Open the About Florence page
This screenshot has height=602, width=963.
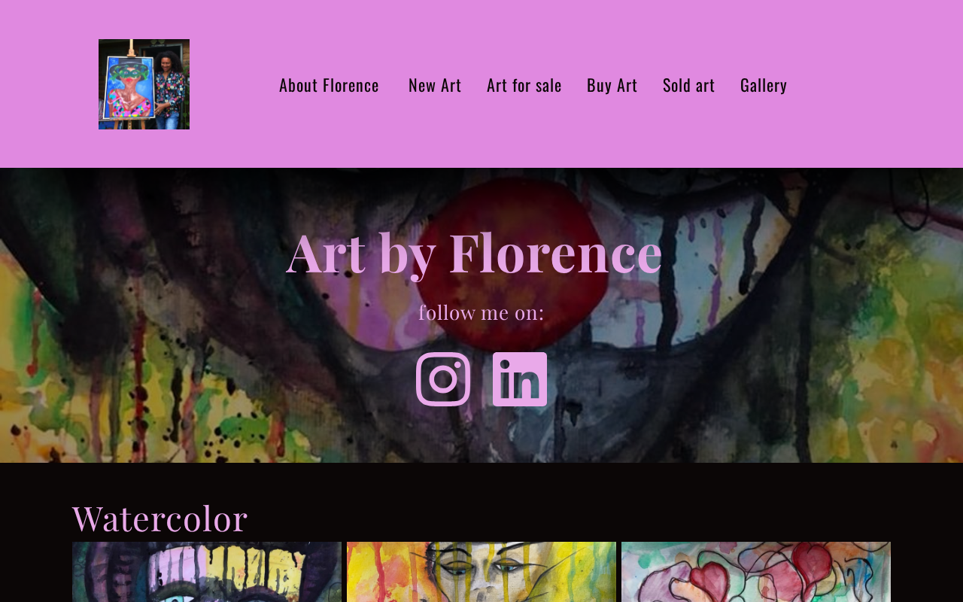(x=329, y=85)
